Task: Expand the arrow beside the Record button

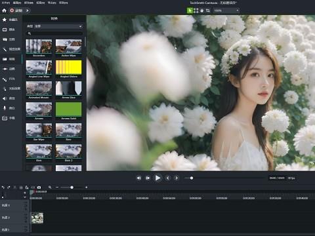Action: pos(27,10)
